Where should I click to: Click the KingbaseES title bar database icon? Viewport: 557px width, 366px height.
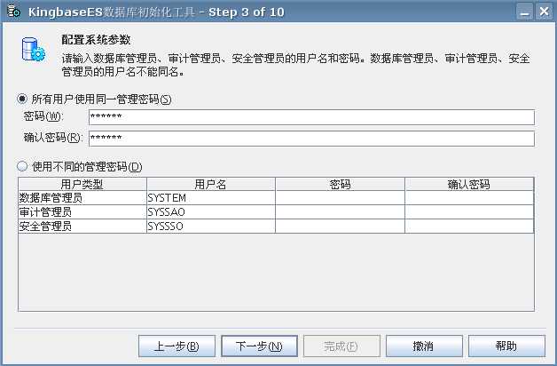pos(13,12)
